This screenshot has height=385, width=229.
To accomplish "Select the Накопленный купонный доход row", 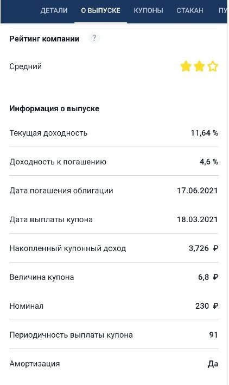I will [114, 248].
